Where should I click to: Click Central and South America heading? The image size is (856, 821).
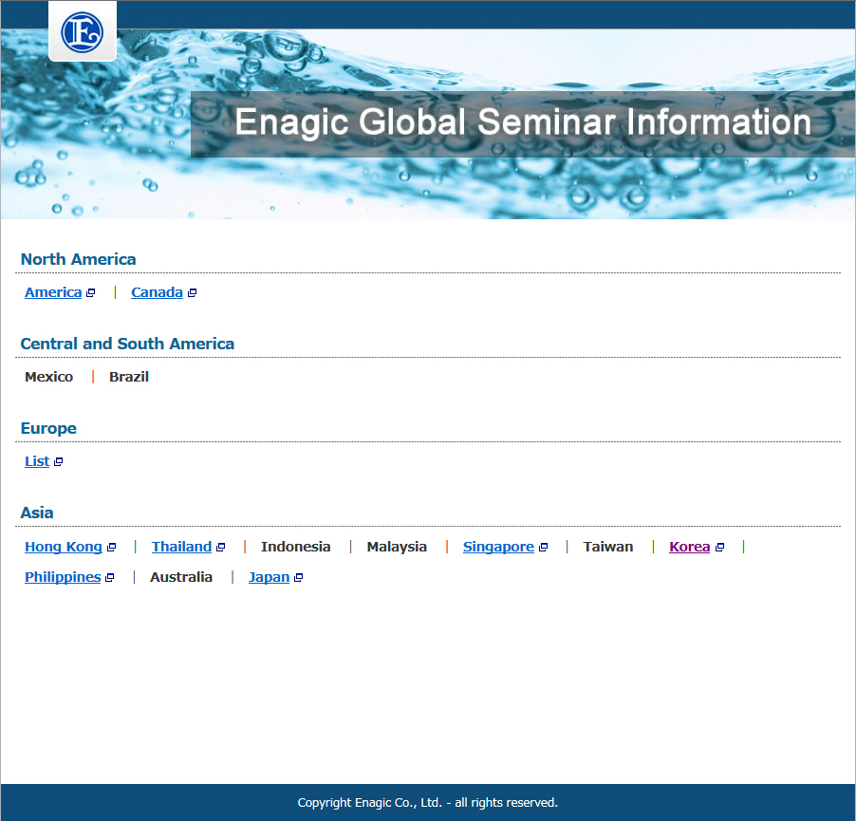[127, 344]
